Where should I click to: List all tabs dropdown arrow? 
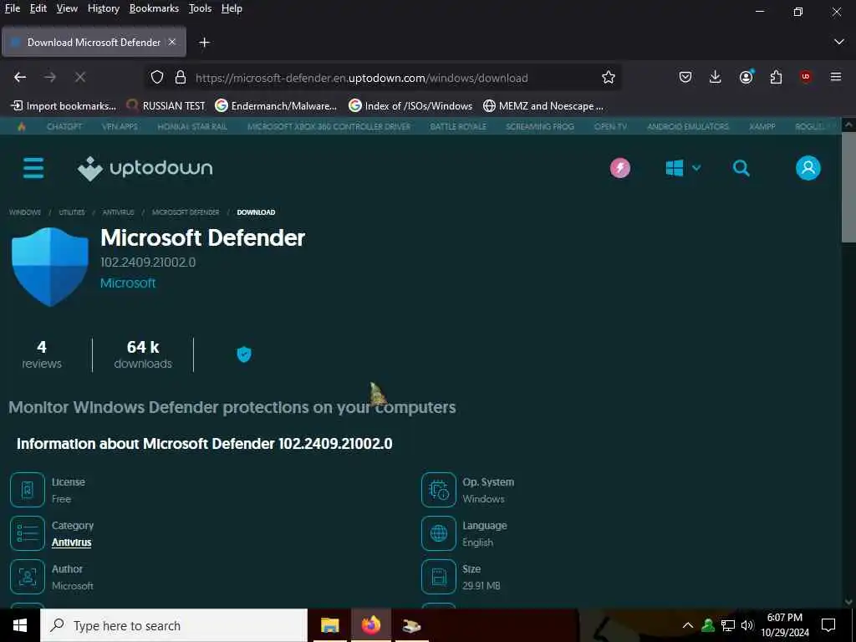pos(839,42)
